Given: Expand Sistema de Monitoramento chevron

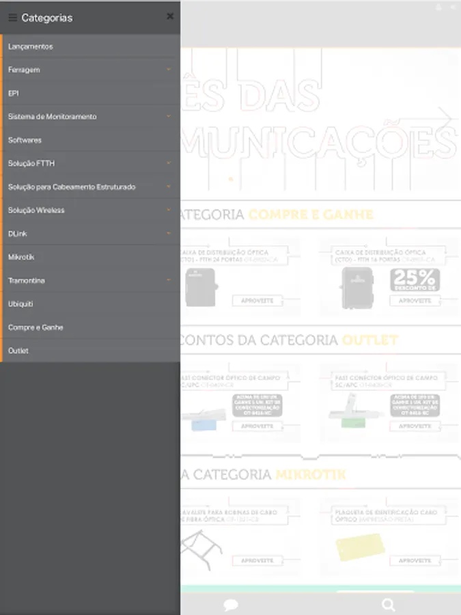Looking at the screenshot, I should [169, 116].
